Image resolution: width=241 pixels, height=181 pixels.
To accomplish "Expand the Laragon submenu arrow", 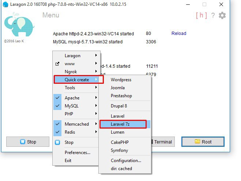I will pos(96,55).
